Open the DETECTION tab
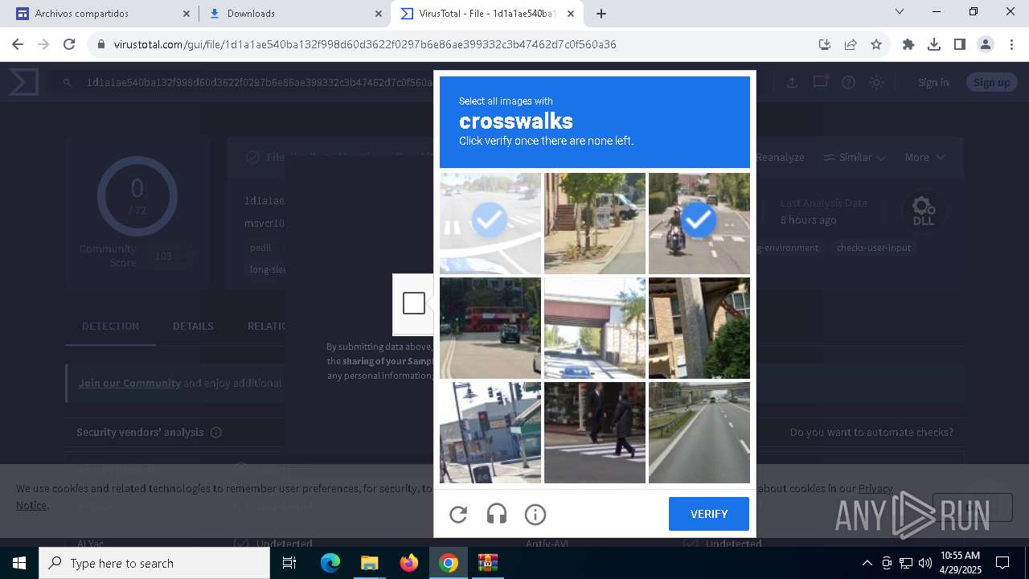The image size is (1029, 579). point(110,326)
